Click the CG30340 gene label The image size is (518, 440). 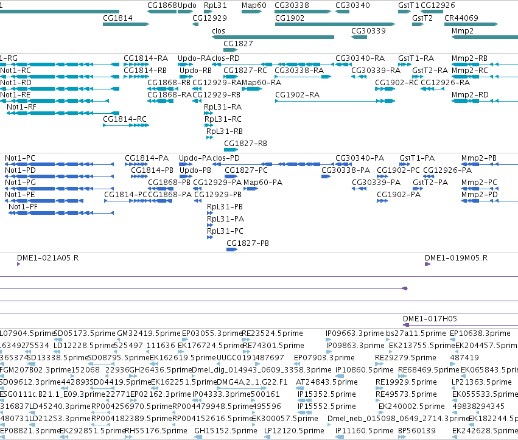point(352,5)
